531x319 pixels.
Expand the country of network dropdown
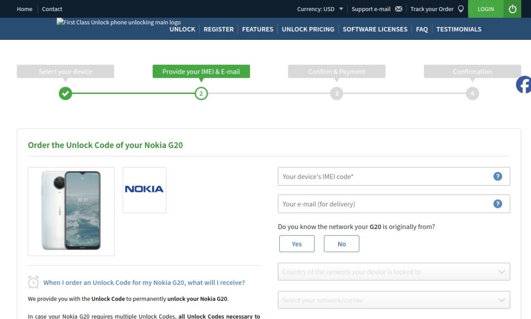(394, 272)
